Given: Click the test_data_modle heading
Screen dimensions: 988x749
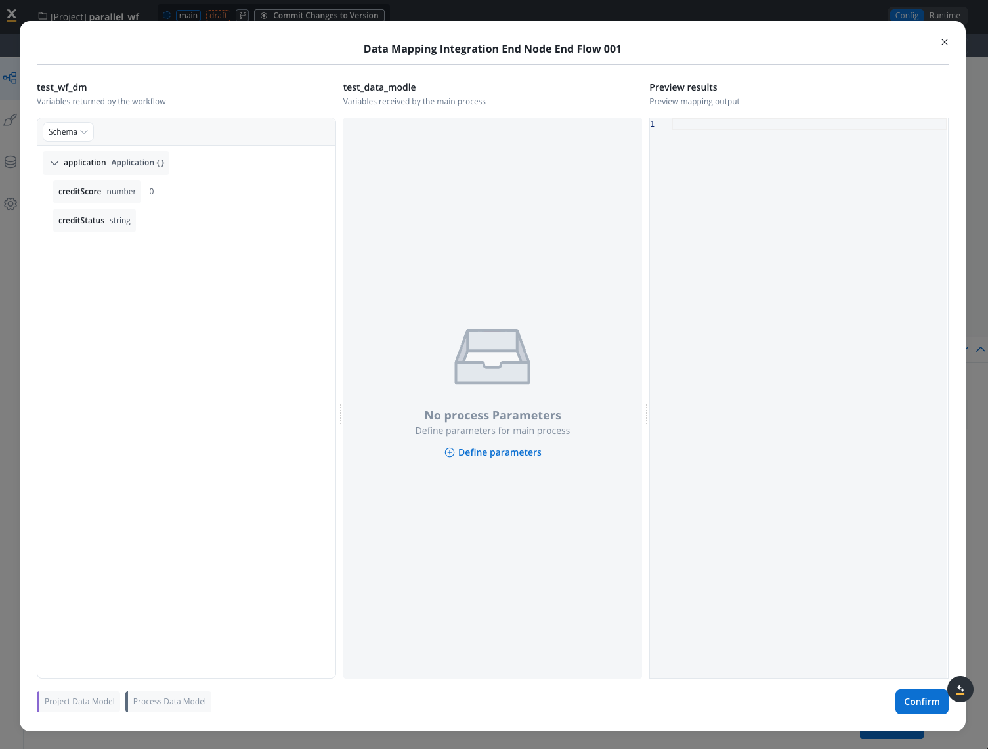Looking at the screenshot, I should coord(379,87).
